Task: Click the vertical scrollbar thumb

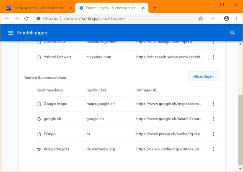Action: pos(240,130)
